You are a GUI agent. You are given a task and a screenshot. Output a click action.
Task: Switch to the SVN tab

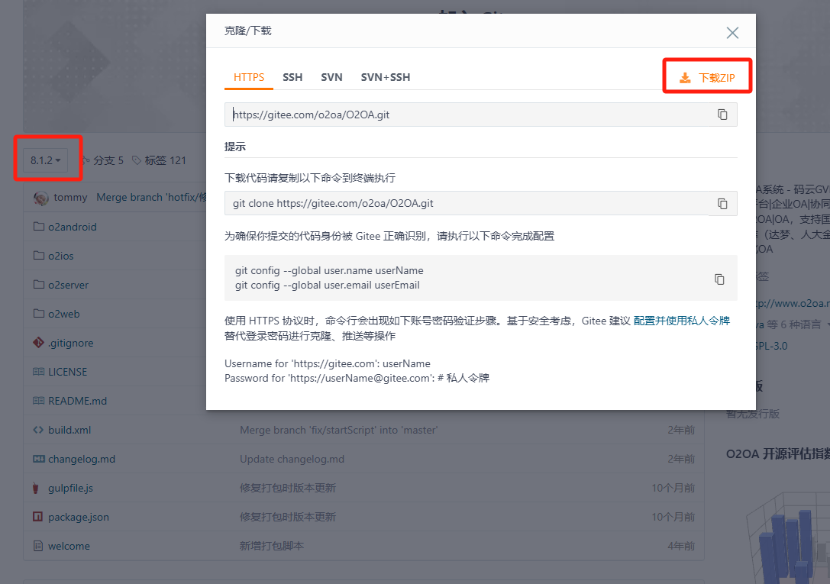(x=331, y=77)
